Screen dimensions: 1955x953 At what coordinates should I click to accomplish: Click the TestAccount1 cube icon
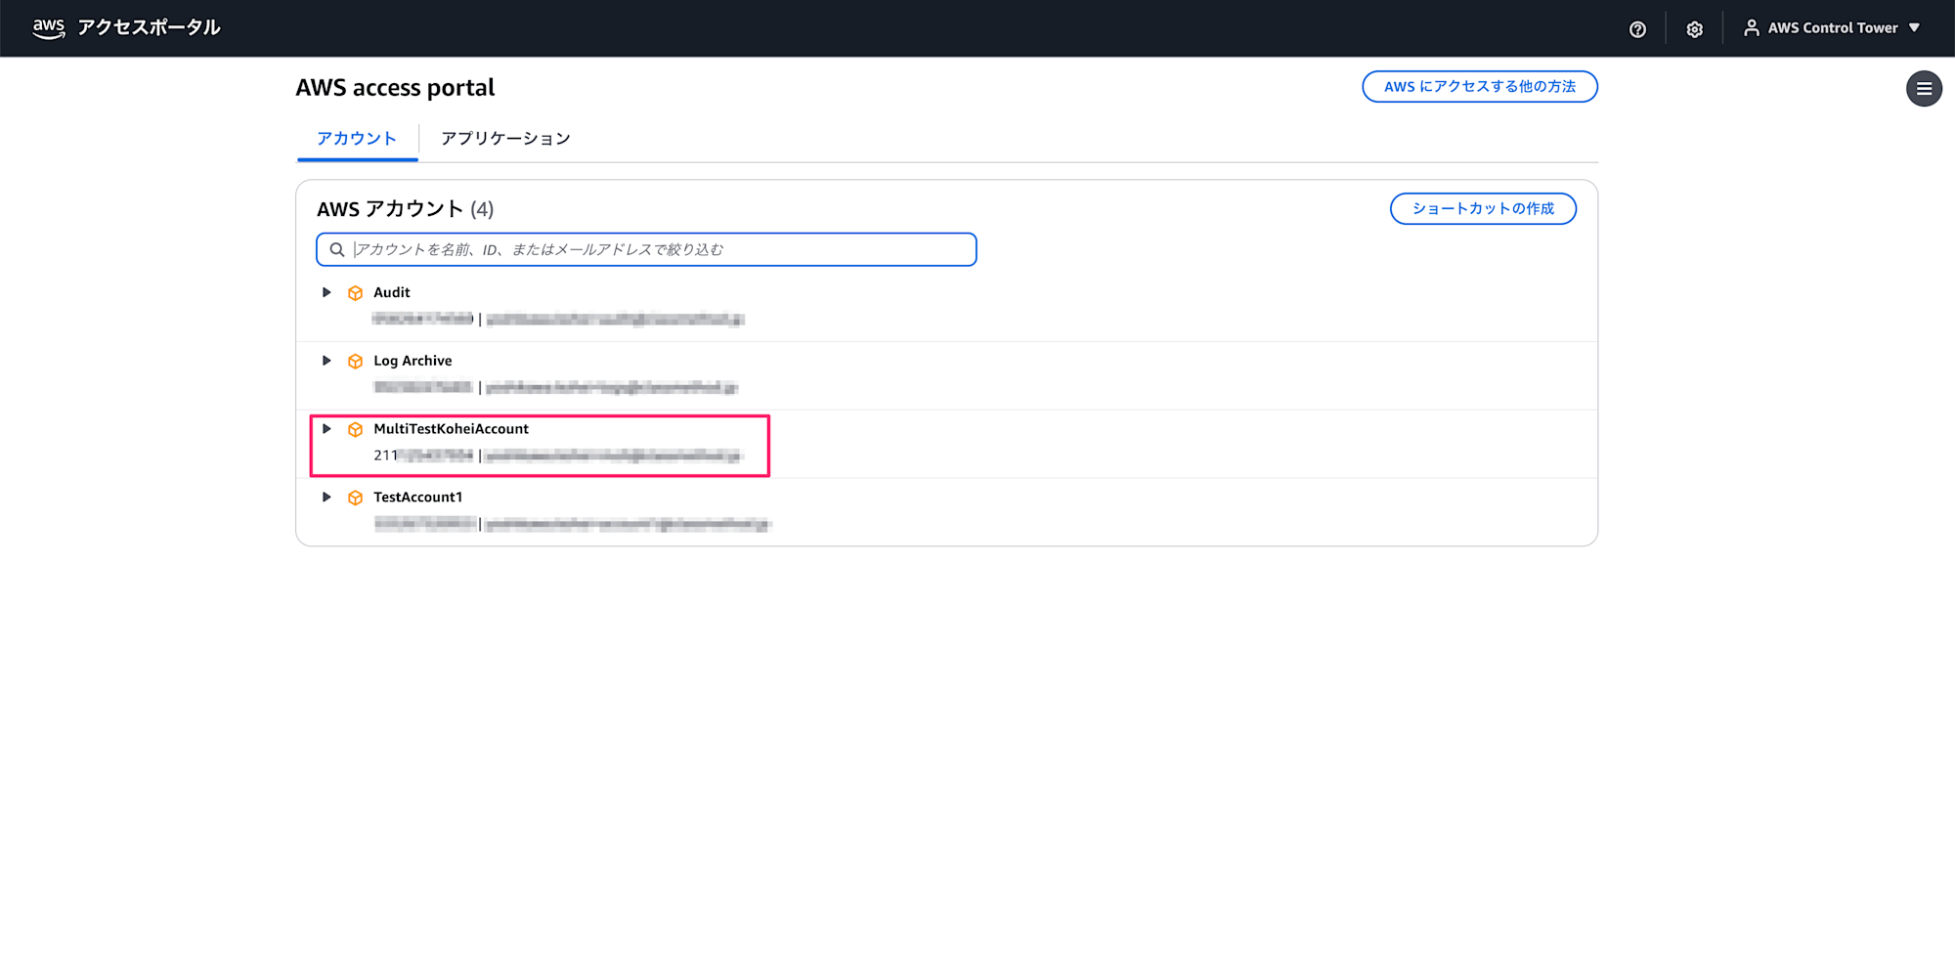pos(356,498)
